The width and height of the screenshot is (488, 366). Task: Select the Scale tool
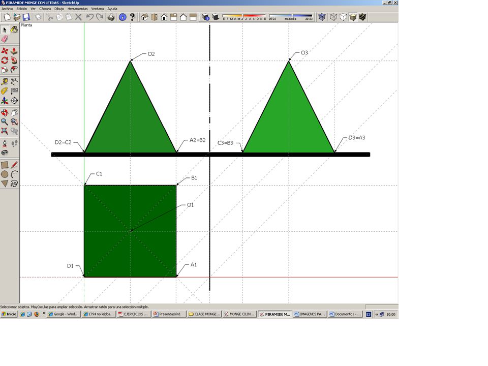pyautogui.click(x=5, y=70)
